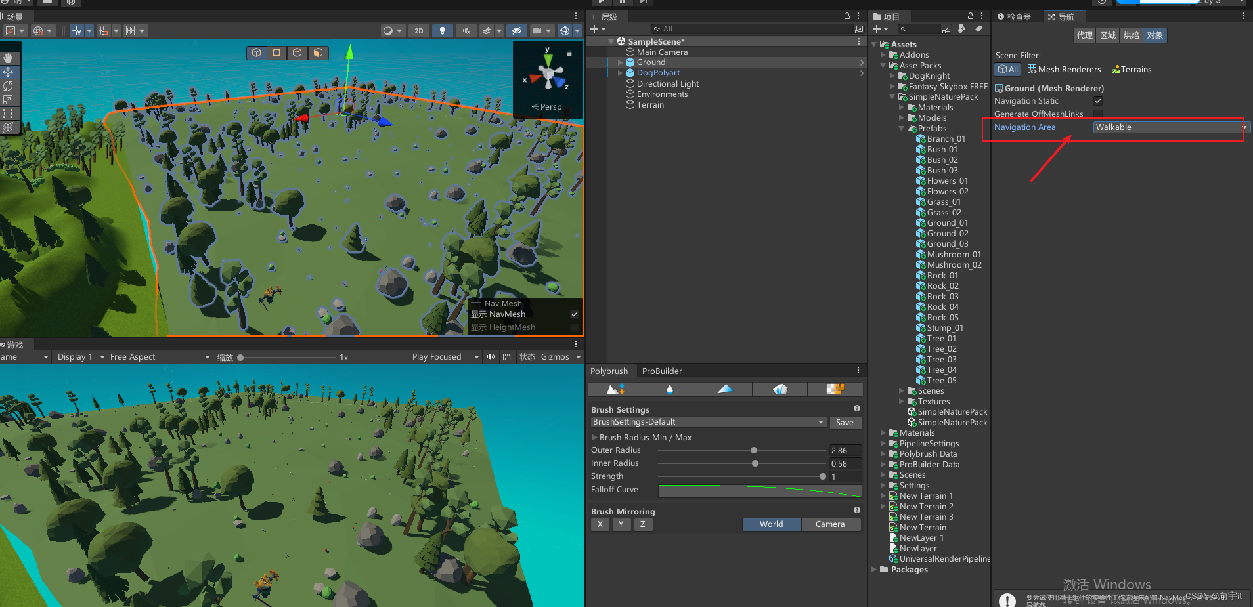
Task: Select the Polybrush tab
Action: click(609, 371)
